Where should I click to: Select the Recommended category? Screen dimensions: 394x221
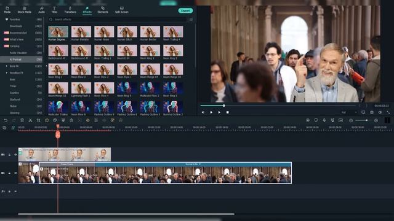point(22,33)
